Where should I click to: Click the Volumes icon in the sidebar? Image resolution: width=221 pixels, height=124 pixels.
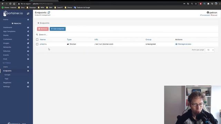pyautogui.click(x=28, y=51)
